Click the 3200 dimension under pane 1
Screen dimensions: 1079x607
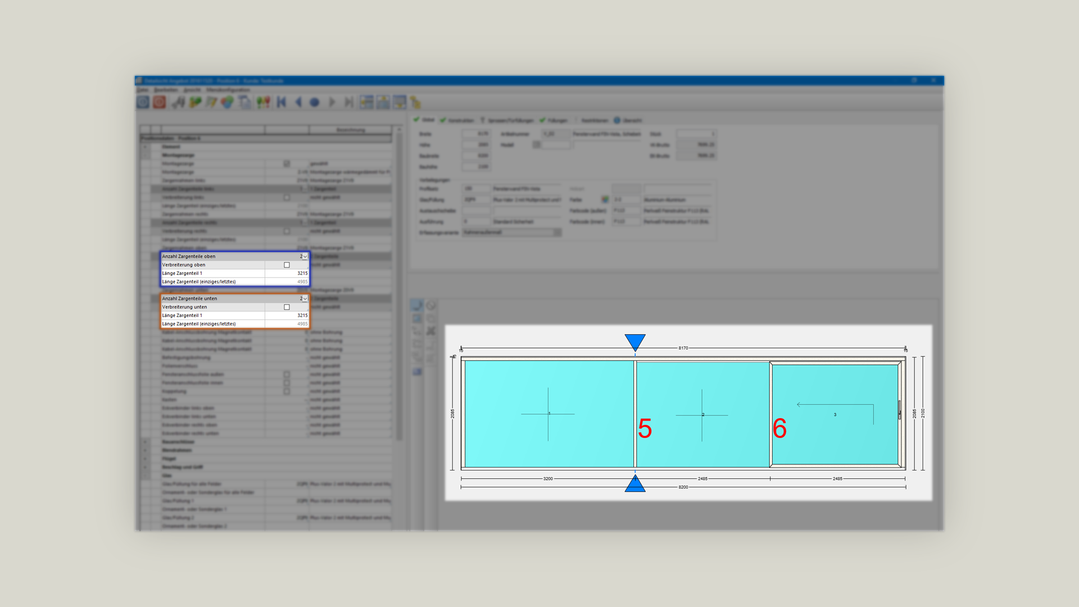pos(548,479)
